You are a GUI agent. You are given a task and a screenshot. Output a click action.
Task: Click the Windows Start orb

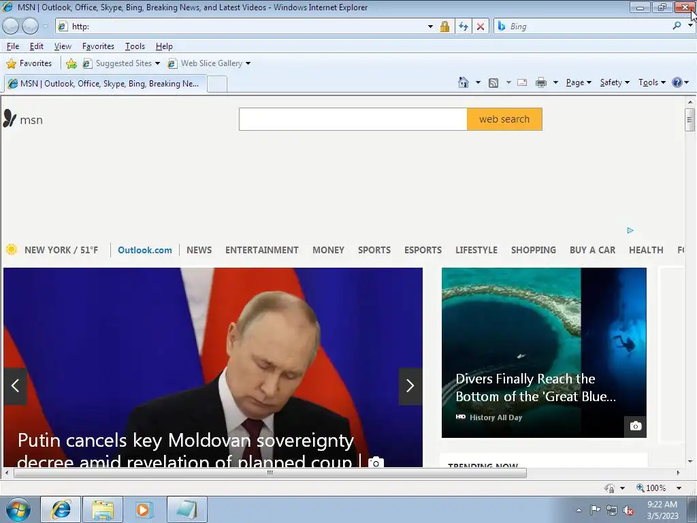coord(18,509)
